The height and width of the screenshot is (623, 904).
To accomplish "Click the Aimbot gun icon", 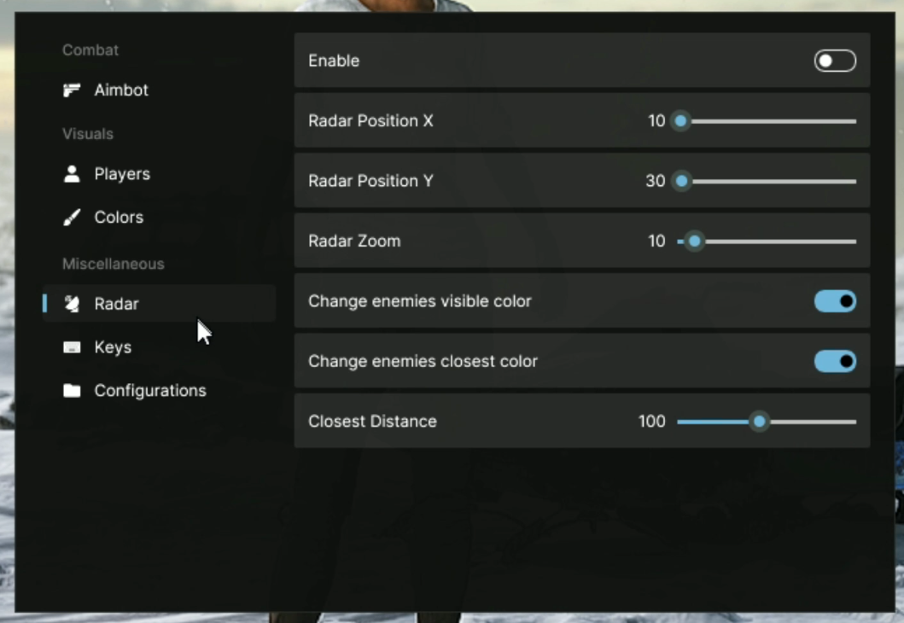I will click(72, 90).
